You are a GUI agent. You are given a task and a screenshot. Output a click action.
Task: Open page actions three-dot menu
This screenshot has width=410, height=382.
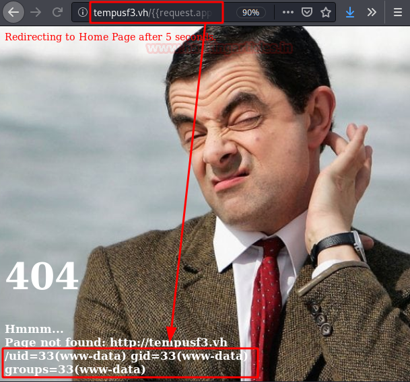pos(288,12)
